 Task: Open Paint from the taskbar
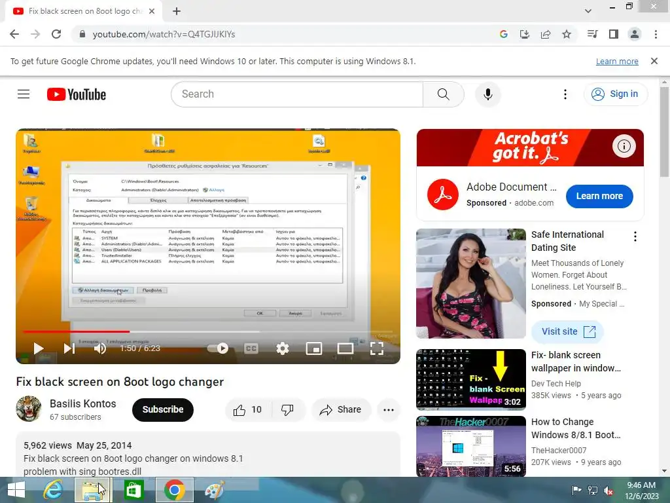(214, 490)
